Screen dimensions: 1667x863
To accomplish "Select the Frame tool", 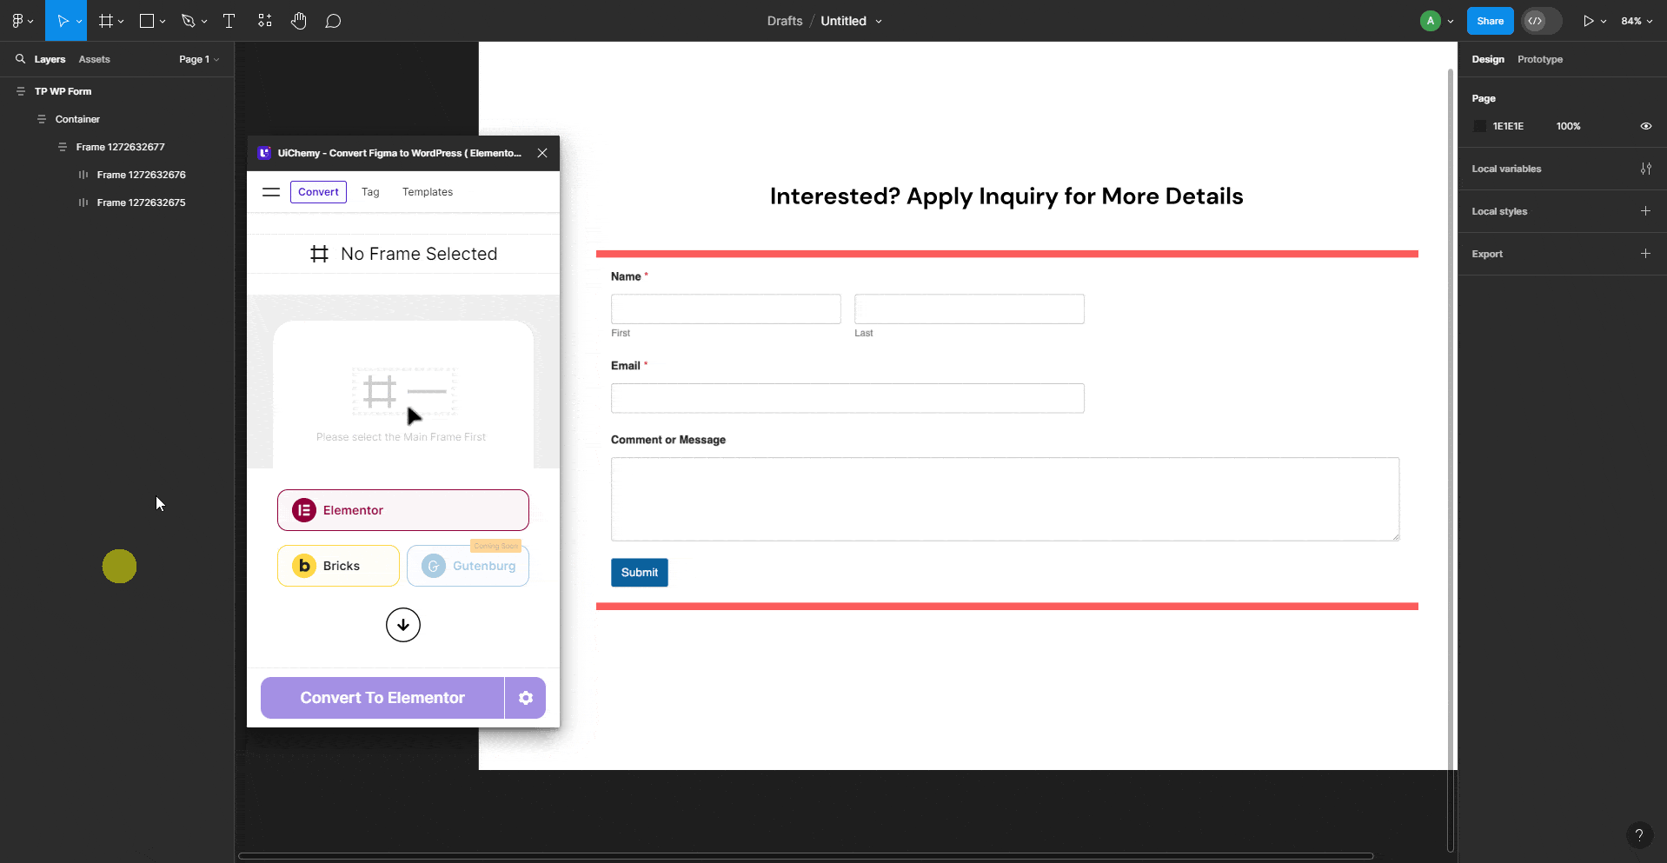I will pyautogui.click(x=104, y=20).
